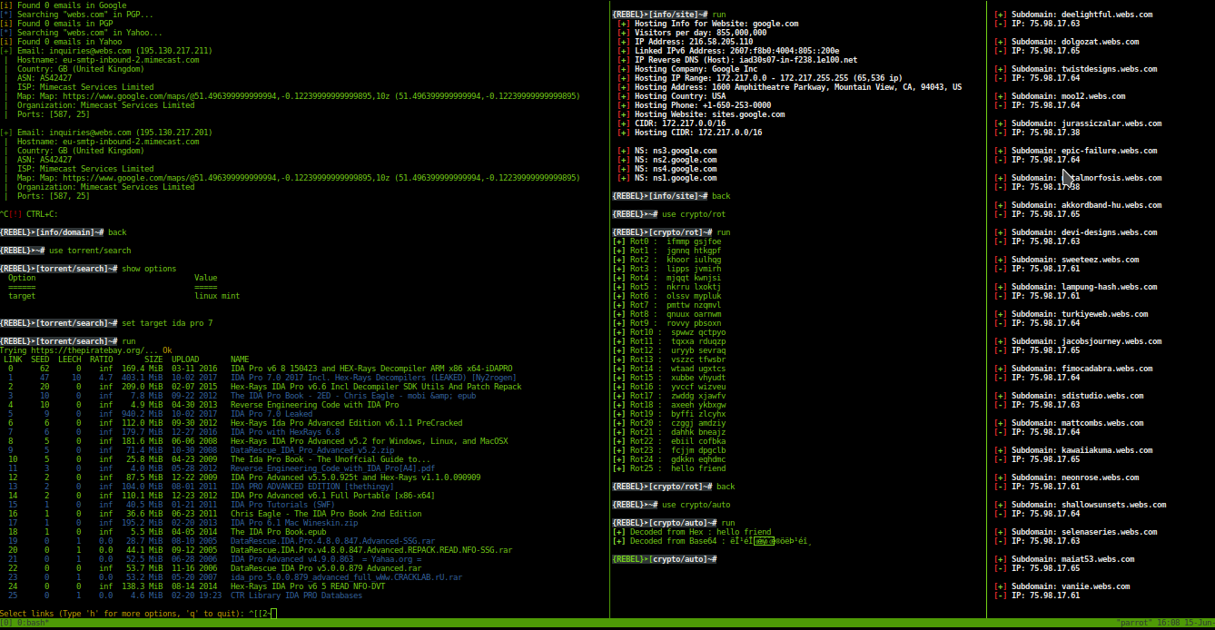Click 'use crypto/rot' command line
The width and height of the screenshot is (1215, 630).
[694, 214]
